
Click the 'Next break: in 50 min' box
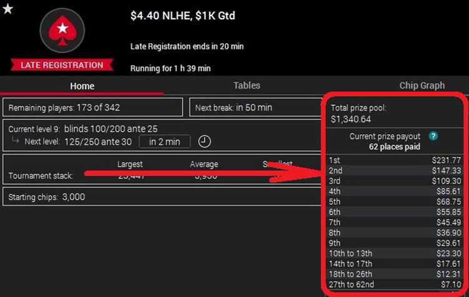(x=256, y=107)
